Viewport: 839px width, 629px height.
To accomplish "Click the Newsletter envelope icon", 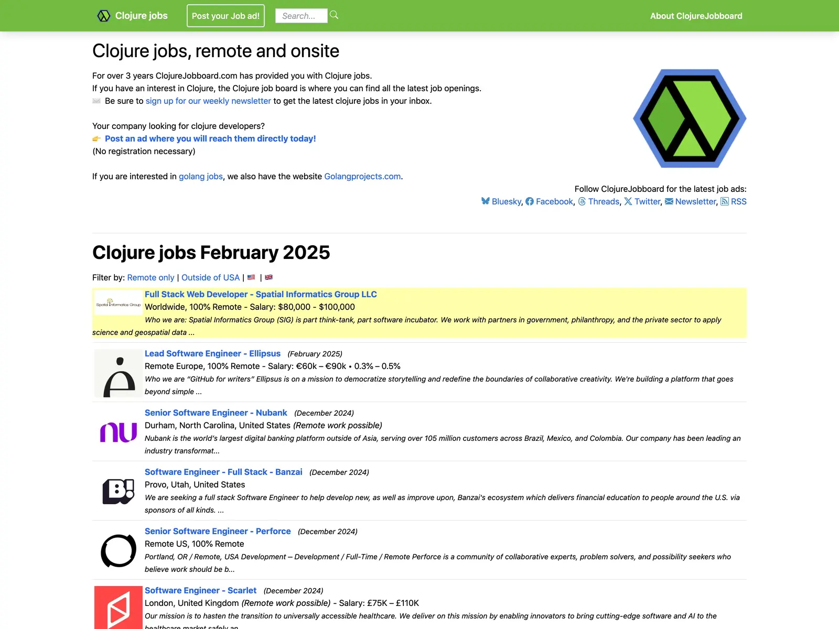I will click(x=669, y=201).
